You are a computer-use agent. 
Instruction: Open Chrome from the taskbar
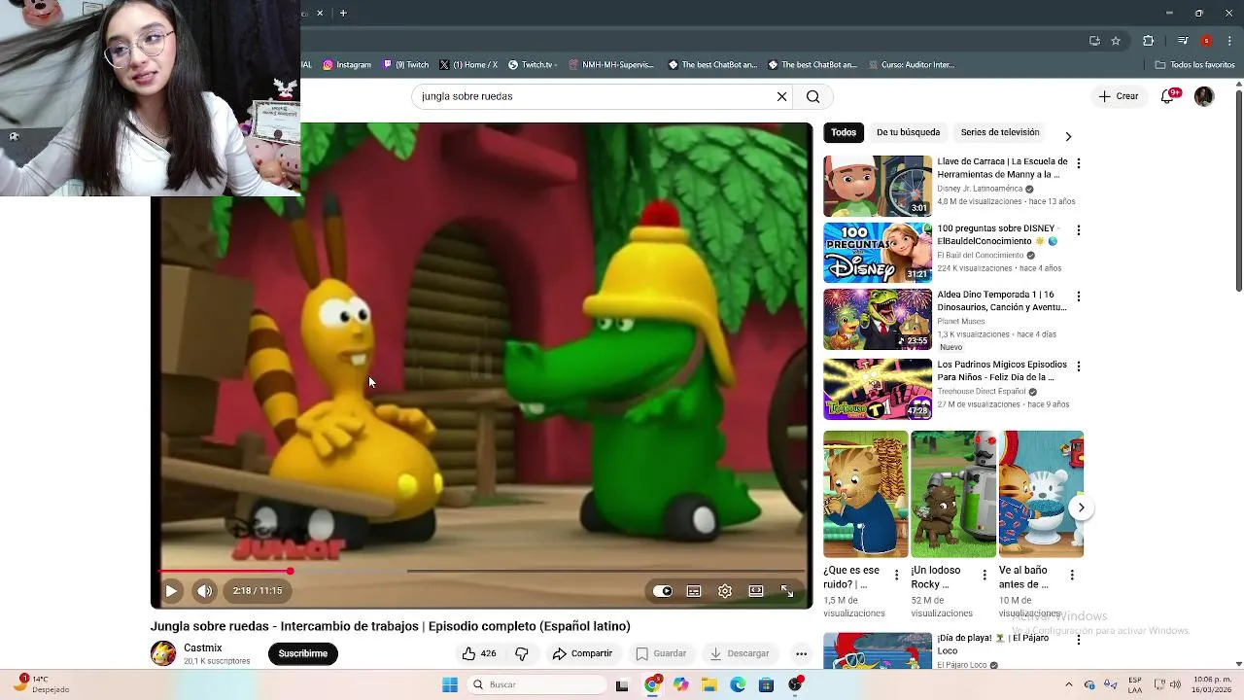(x=652, y=684)
